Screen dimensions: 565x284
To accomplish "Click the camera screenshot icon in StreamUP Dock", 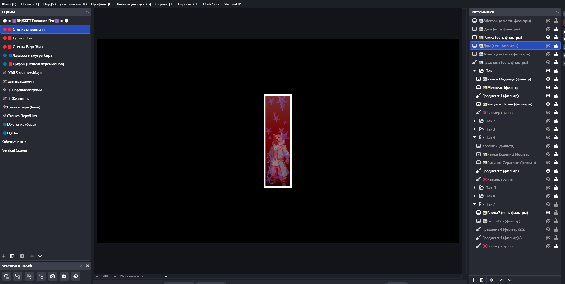I will pos(53,276).
